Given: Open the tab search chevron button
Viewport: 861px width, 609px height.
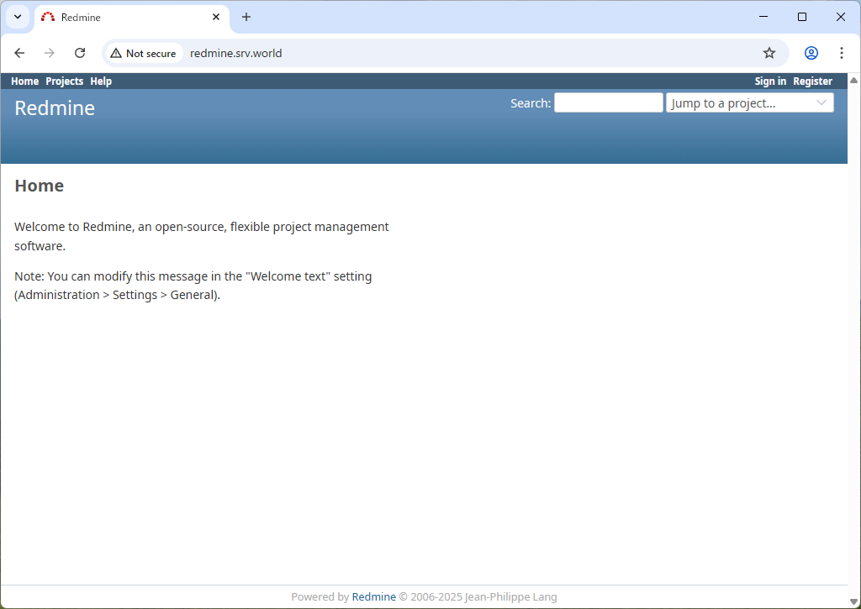Looking at the screenshot, I should (x=17, y=17).
